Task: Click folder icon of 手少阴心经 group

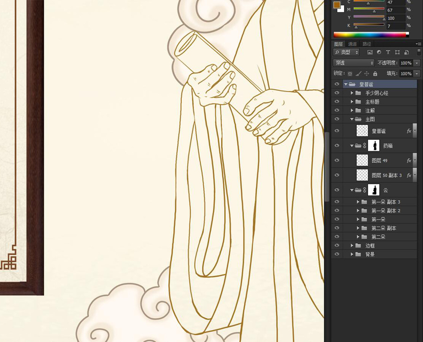Action: coord(358,93)
